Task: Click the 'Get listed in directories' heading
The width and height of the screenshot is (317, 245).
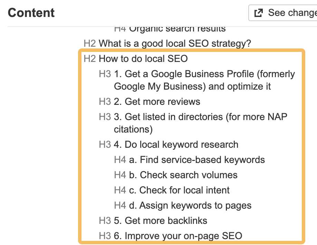Action: click(x=200, y=123)
